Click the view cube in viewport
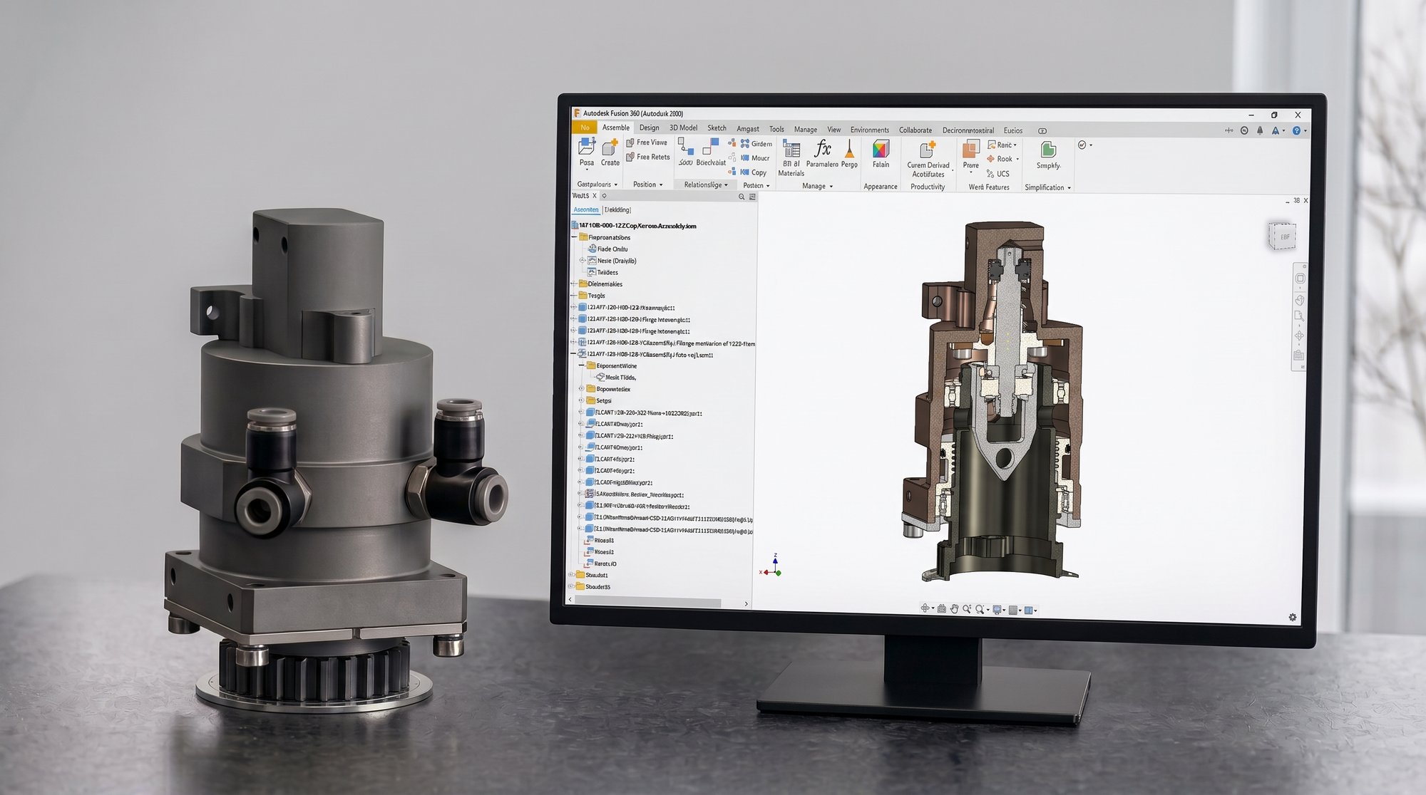Screen dimensions: 1426x795 tap(1282, 236)
